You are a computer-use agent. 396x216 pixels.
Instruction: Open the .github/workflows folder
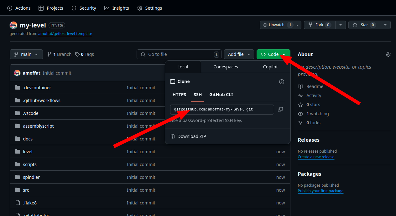(42, 101)
